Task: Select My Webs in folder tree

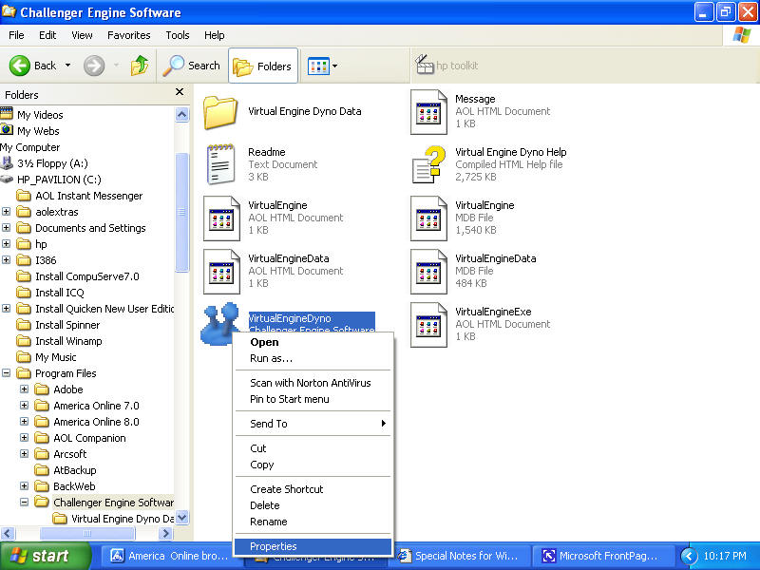Action: click(x=30, y=131)
